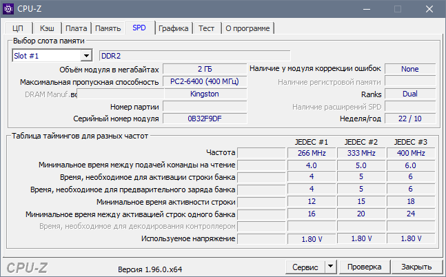This screenshot has height=277, width=446.
Task: Click the Закрыть button
Action: pyautogui.click(x=416, y=267)
